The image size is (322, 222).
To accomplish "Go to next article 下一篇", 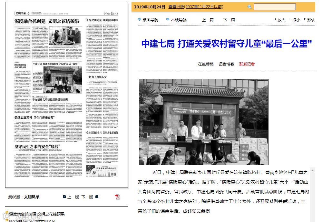I will click(x=229, y=20).
